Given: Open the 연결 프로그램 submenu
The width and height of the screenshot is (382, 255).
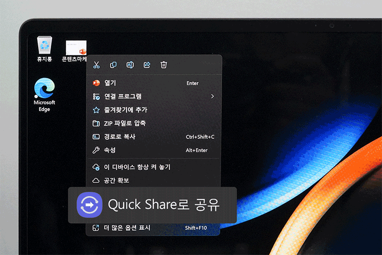Looking at the screenshot, I should point(154,96).
